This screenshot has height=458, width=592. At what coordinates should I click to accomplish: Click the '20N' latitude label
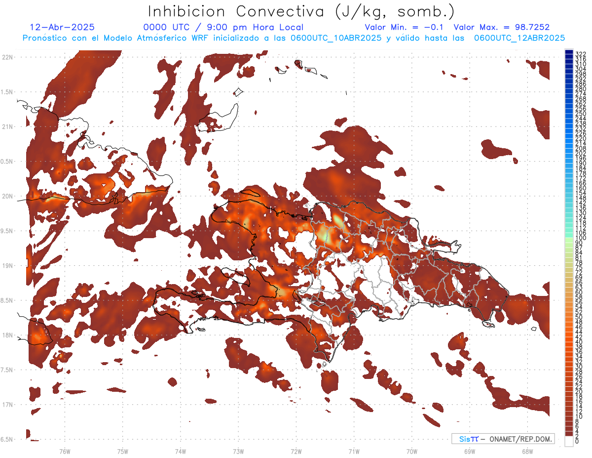coord(7,196)
